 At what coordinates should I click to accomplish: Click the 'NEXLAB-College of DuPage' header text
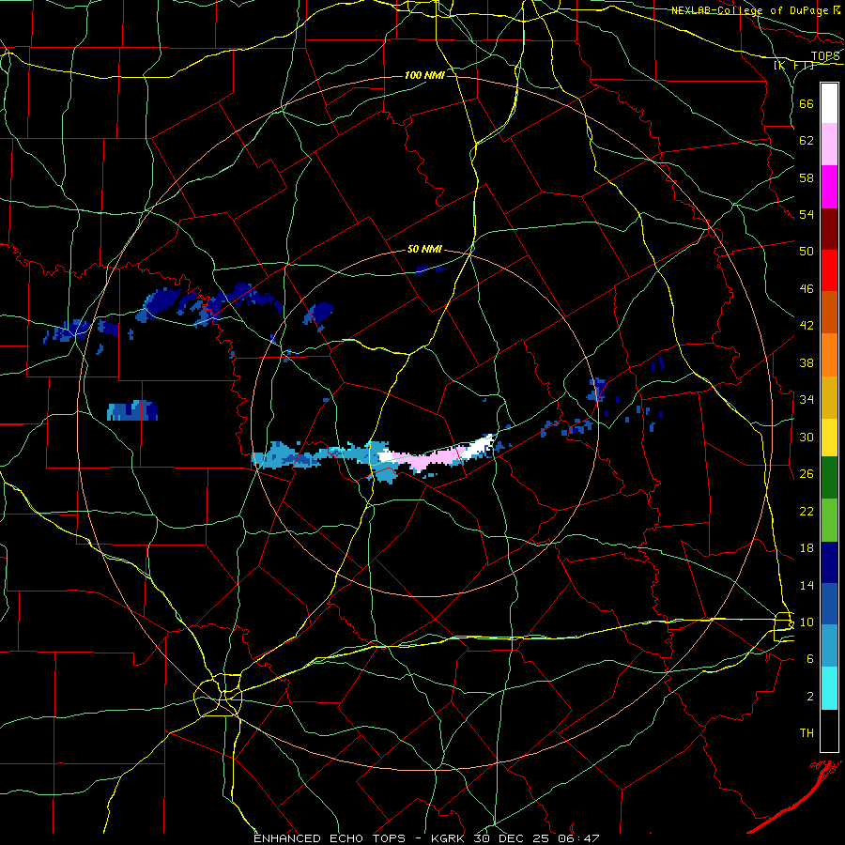750,10
